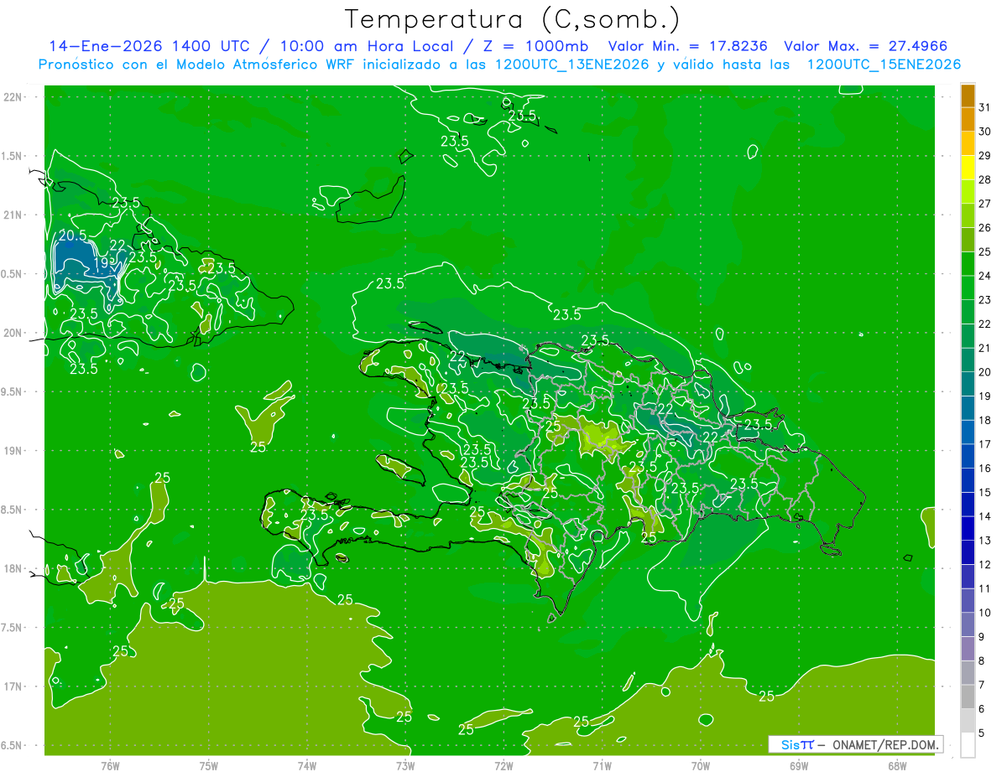Pick the dark blue swatch between 13 and 14
Viewport: 1007px width, 777px height.
click(968, 529)
